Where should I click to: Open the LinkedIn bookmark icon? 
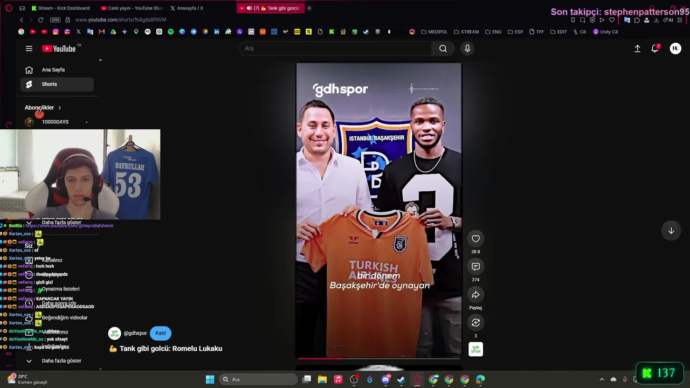216,32
